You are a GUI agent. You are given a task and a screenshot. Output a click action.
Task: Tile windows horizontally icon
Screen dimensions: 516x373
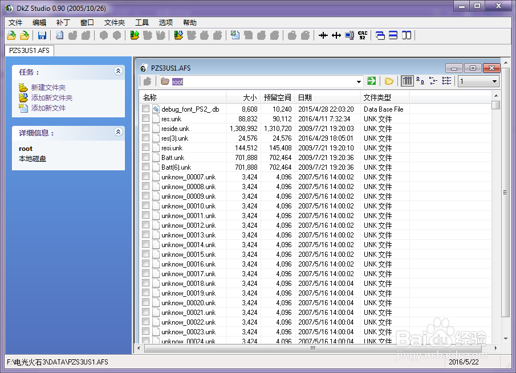click(x=393, y=35)
